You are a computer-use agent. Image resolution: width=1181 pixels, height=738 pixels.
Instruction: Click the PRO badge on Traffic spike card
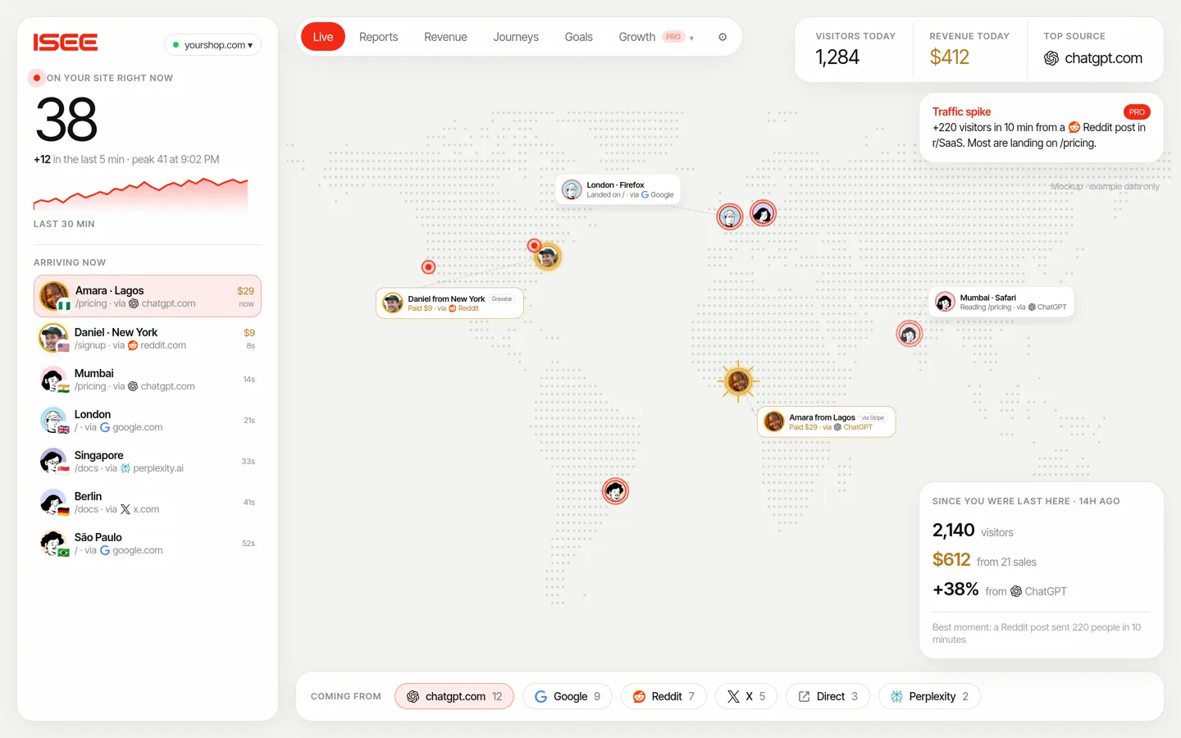click(1137, 112)
